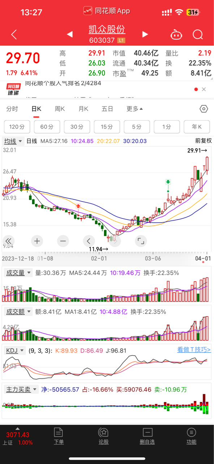Go to previous stock with left triangle

point(70,34)
